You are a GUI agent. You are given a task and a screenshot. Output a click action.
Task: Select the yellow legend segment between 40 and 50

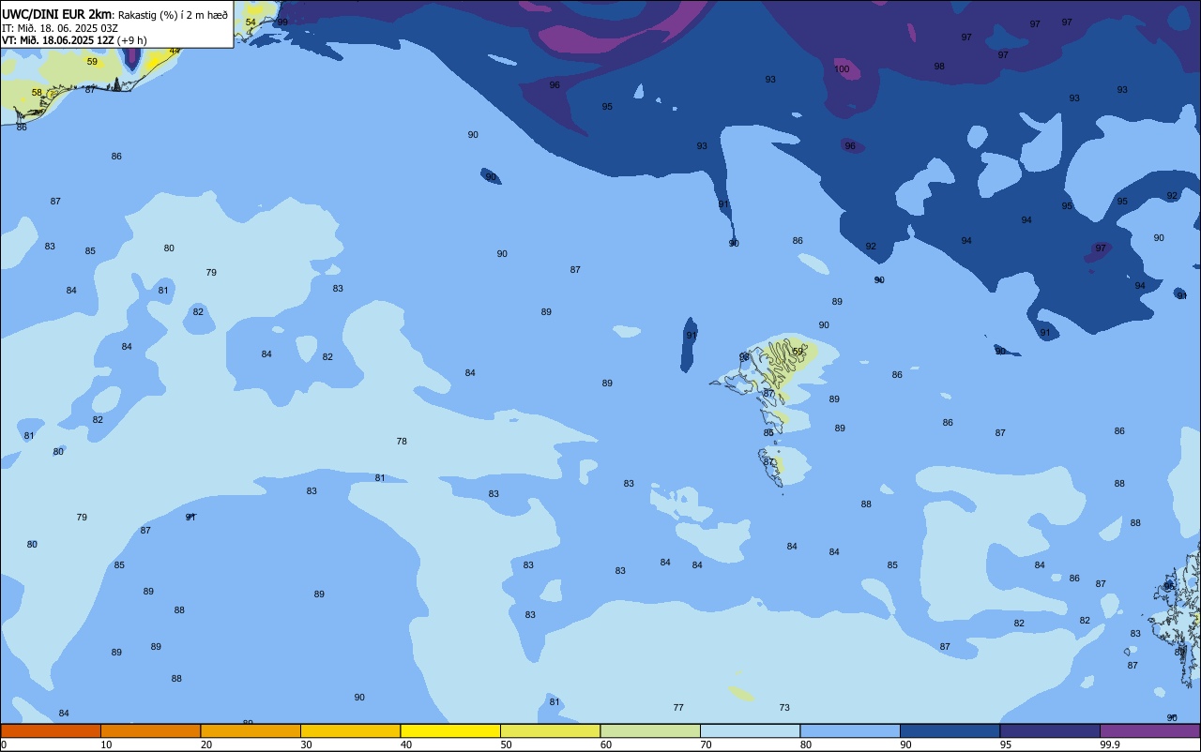click(450, 730)
